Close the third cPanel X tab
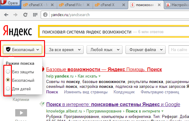Viewport: 189px width, 121px height. pos(124,5)
